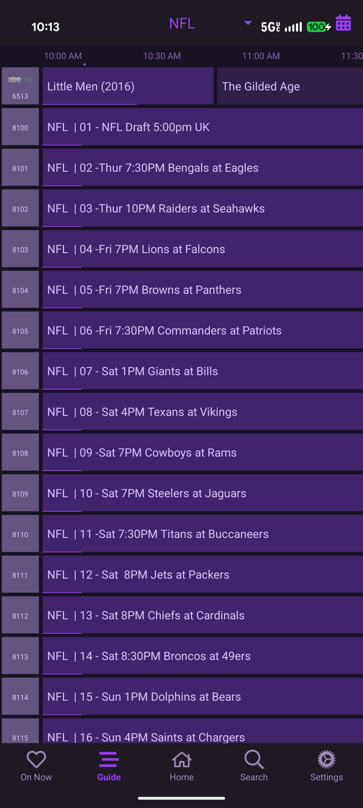Pick Commanders at Patriots listing

202,331
